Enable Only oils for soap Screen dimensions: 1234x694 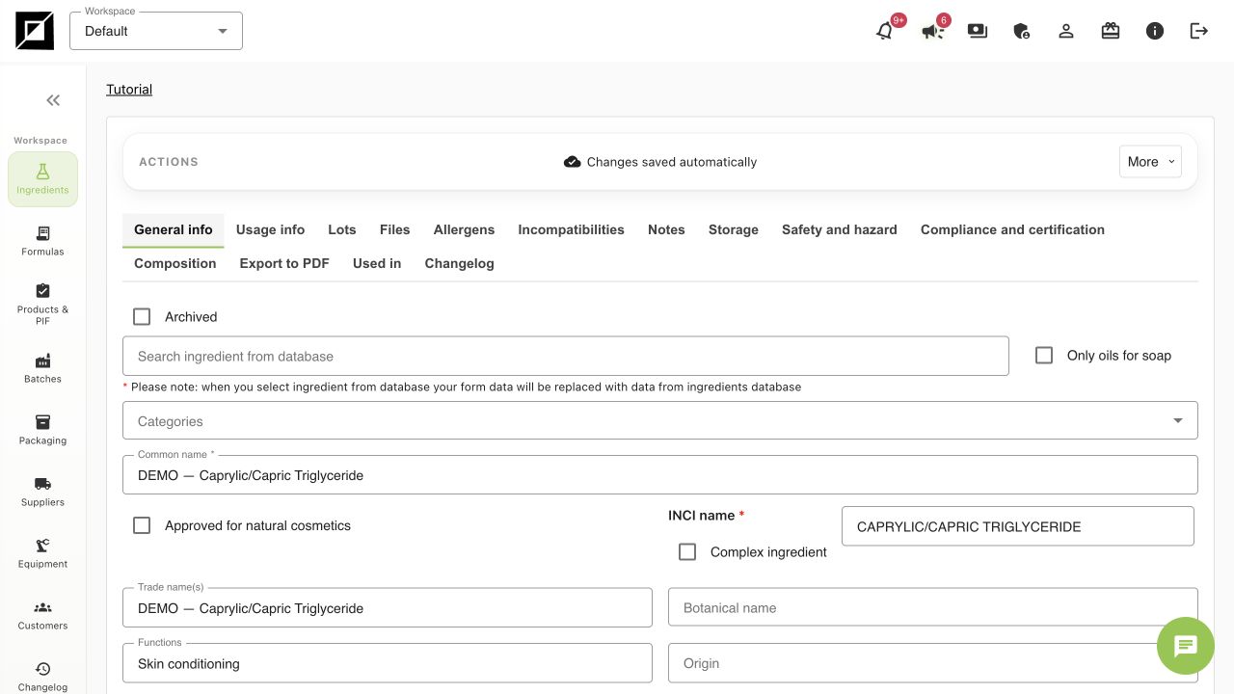[1044, 355]
